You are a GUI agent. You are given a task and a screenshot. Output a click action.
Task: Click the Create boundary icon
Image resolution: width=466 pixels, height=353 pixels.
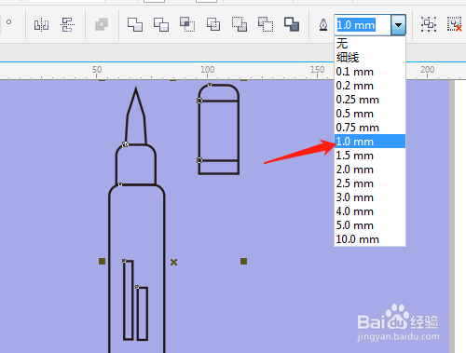click(x=292, y=24)
